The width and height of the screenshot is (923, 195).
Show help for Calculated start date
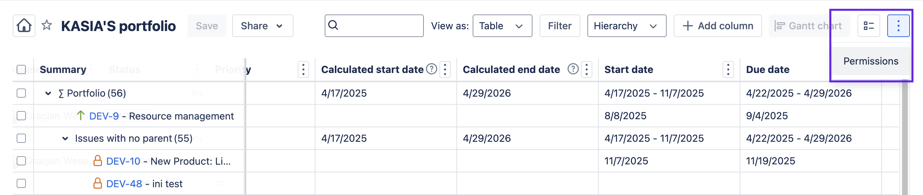(431, 69)
